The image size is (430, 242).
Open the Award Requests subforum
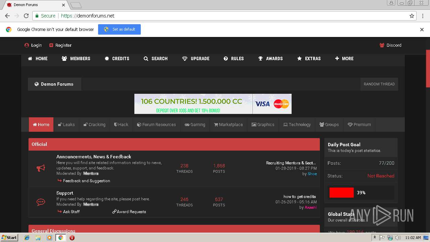point(131,212)
